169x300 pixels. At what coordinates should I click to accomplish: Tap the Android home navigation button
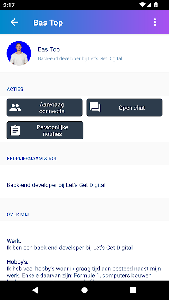coord(84,290)
